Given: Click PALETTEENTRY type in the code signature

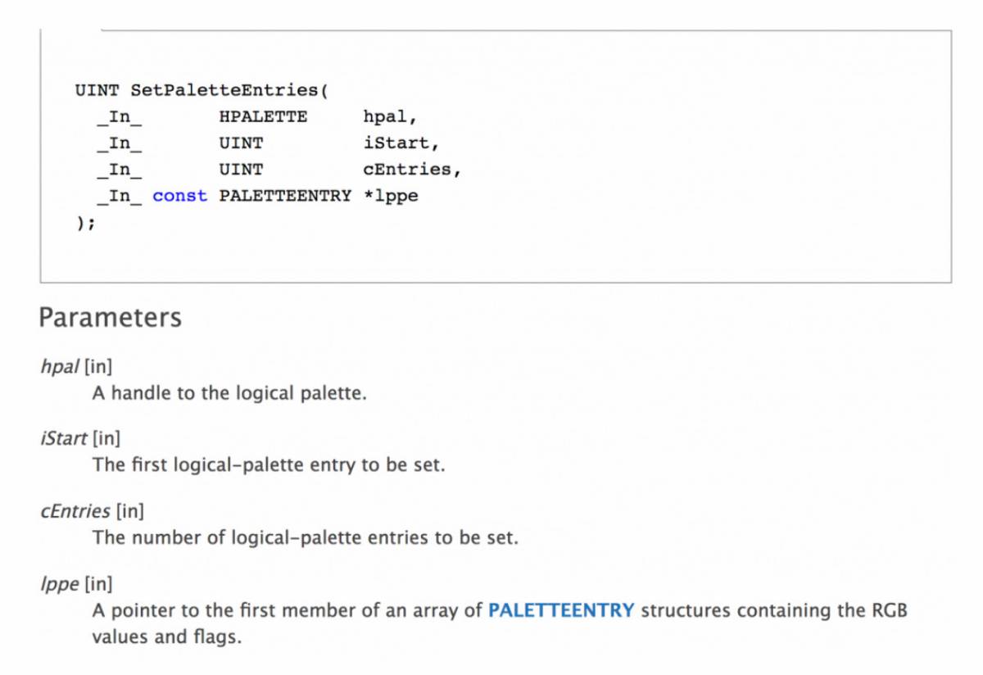Looking at the screenshot, I should click(x=285, y=196).
